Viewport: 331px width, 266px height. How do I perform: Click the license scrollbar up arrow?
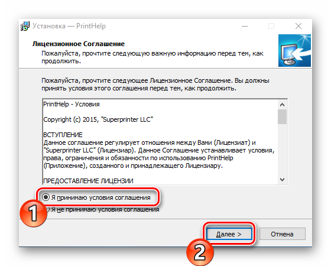pos(283,105)
